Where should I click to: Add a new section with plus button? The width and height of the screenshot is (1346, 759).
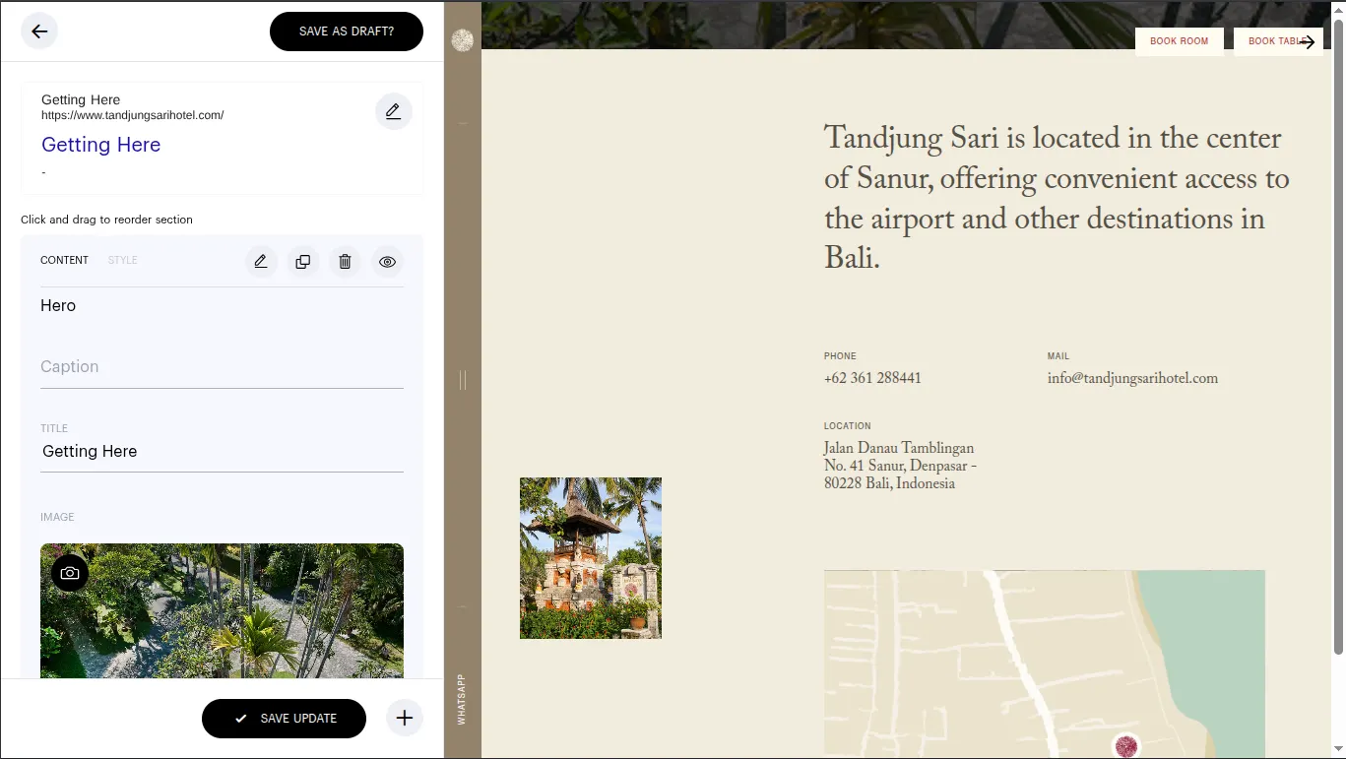tap(404, 718)
